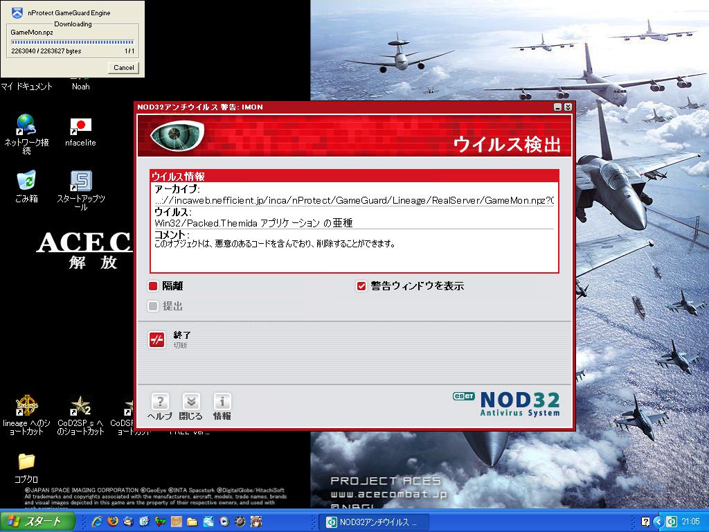Toggle the 提出 submit checkbox
Screen dimensions: 709x532
pyautogui.click(x=153, y=306)
